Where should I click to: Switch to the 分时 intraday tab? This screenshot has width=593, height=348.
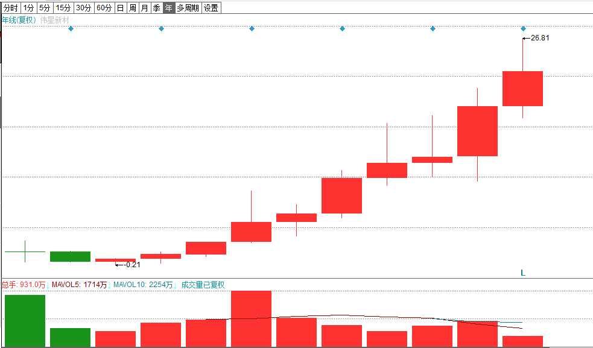(x=11, y=8)
